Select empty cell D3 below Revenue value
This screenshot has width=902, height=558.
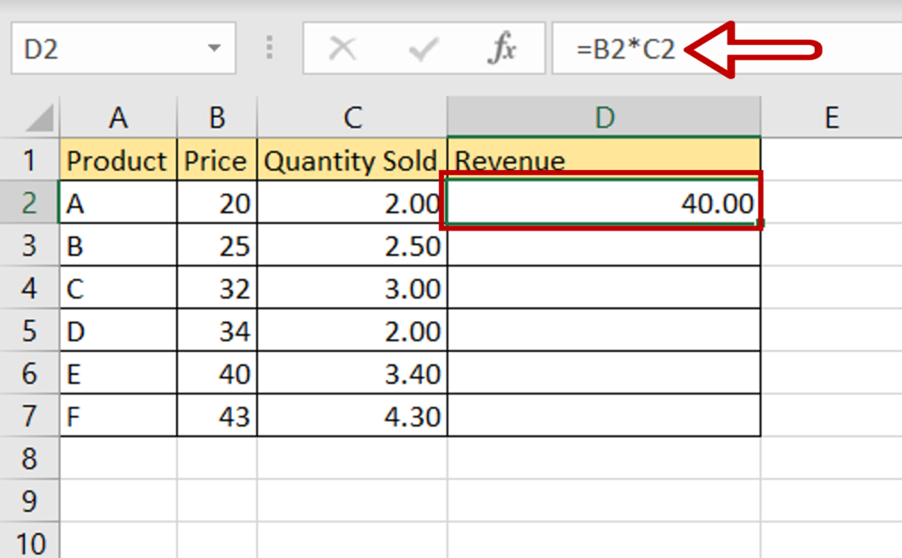604,246
